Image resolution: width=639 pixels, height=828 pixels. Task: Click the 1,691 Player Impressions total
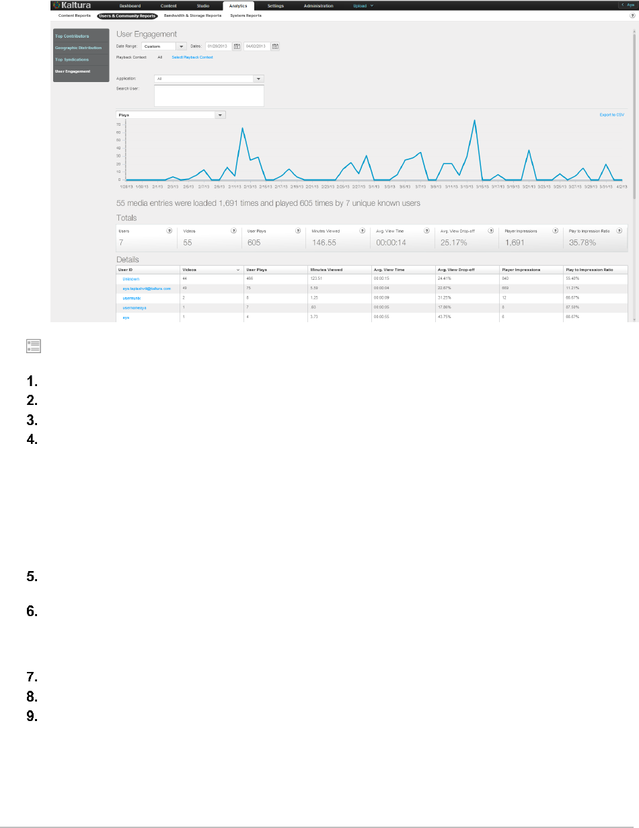(514, 242)
